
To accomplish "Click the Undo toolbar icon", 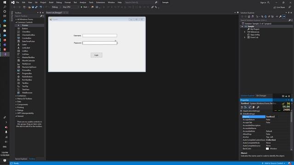I will click(41, 7).
